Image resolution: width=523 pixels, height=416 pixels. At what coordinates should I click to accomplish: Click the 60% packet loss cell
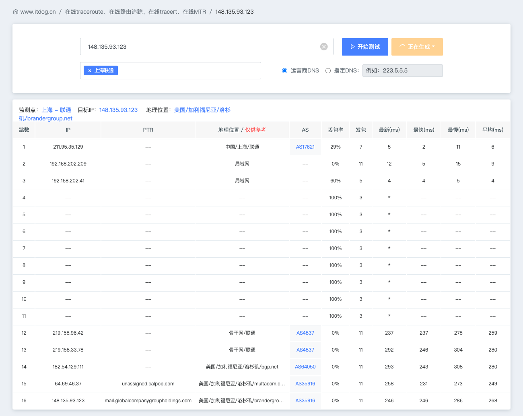tap(336, 181)
